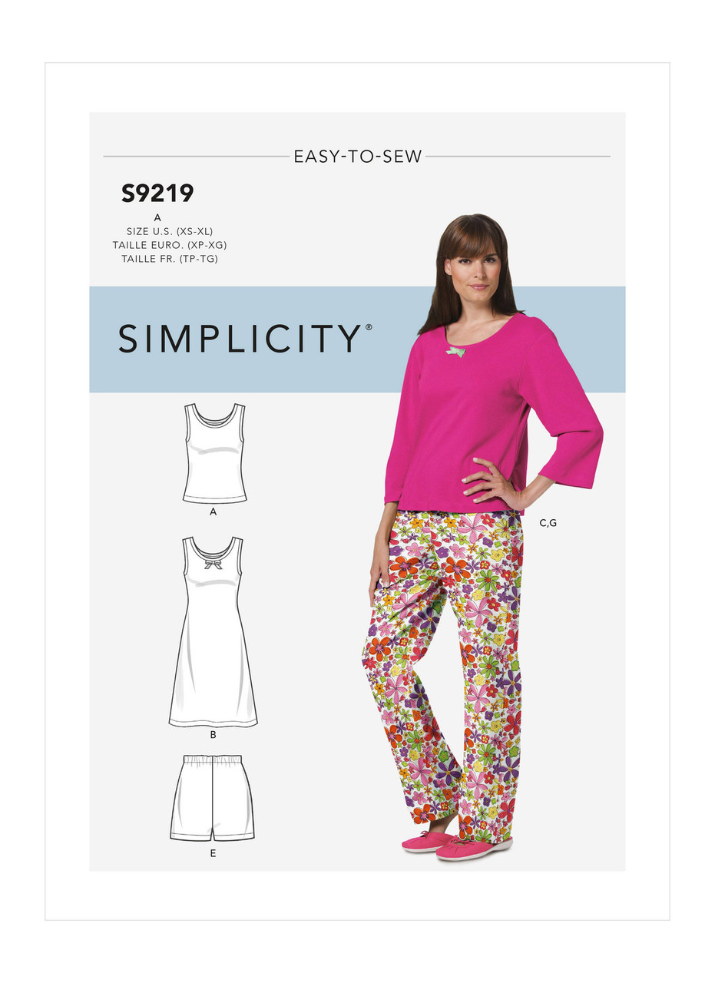The image size is (715, 983).
Task: Click the bow on the nightgown drawing
Action: point(213,564)
